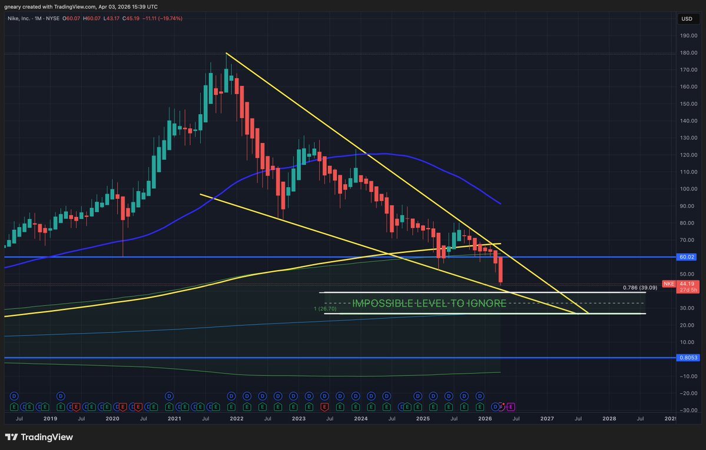Click the green earnings E marker above 2026
The height and width of the screenshot is (450, 706).
pyautogui.click(x=480, y=407)
